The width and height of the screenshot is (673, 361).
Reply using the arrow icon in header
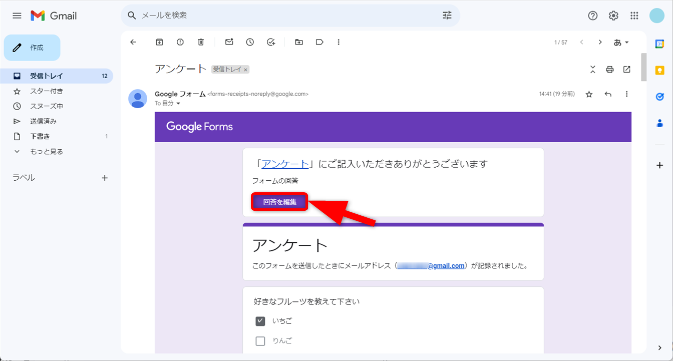coord(608,94)
